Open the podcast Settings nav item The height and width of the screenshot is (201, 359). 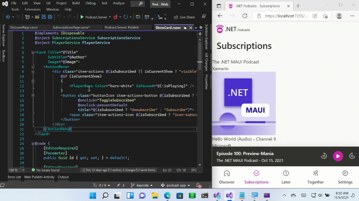pyautogui.click(x=345, y=177)
